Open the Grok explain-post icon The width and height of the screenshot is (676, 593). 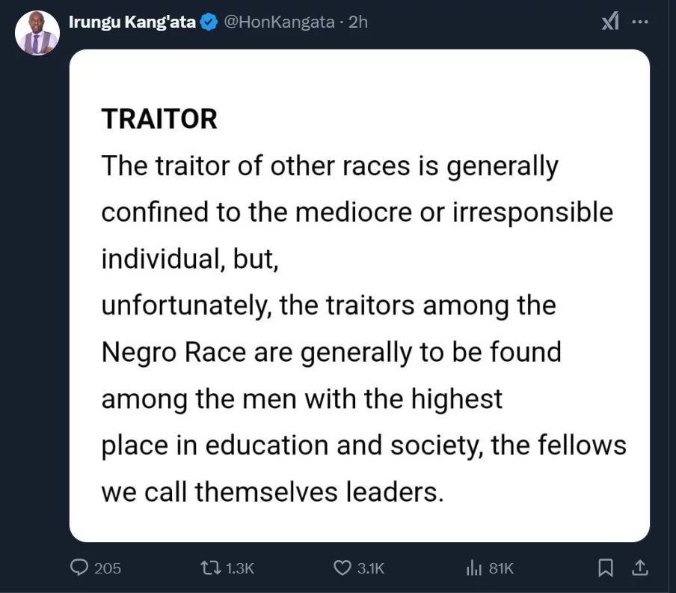(610, 22)
